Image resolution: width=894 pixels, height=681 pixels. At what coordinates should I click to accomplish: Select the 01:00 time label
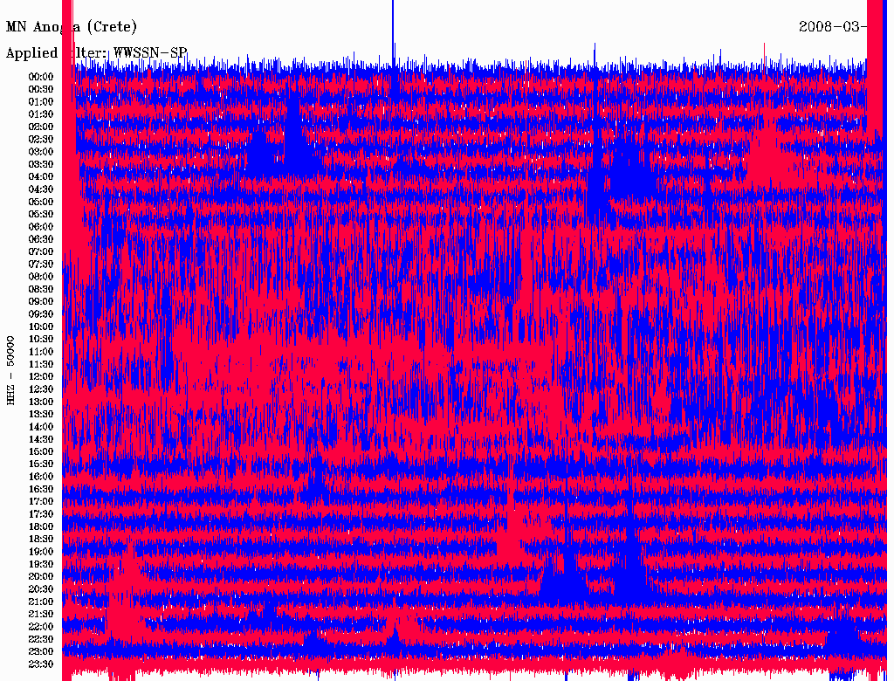coord(41,101)
